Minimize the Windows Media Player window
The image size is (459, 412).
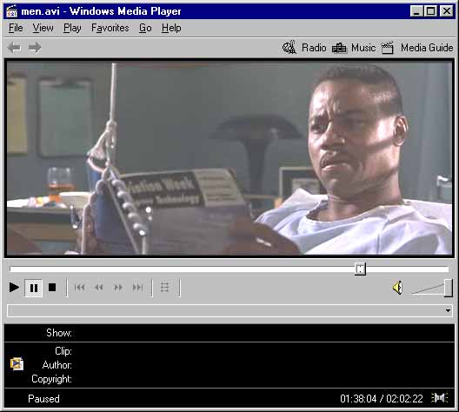point(416,11)
